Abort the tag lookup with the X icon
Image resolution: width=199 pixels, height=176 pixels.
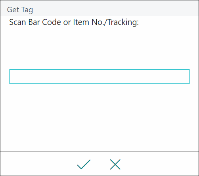click(x=115, y=164)
